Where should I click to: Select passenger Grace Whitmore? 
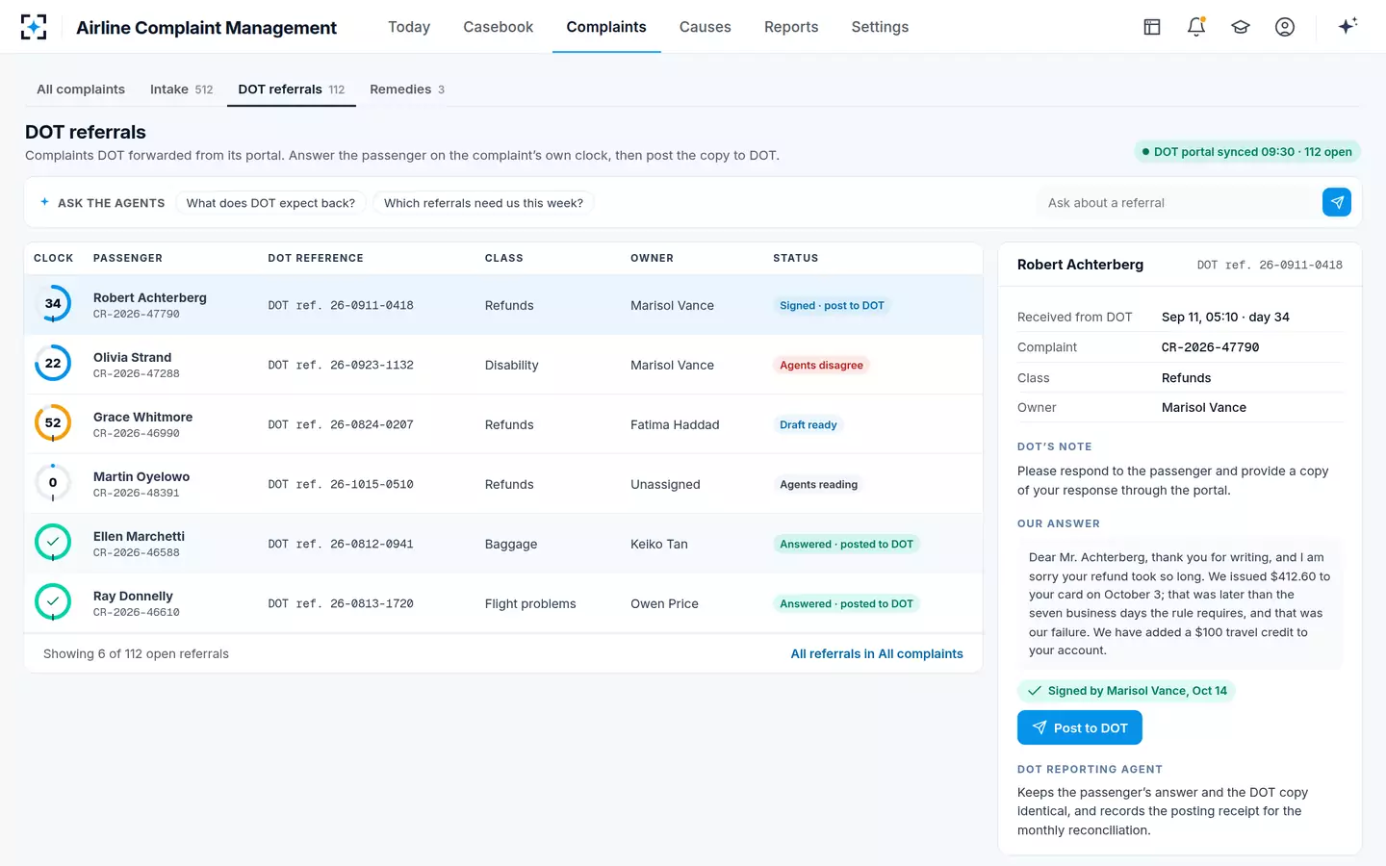(x=142, y=417)
